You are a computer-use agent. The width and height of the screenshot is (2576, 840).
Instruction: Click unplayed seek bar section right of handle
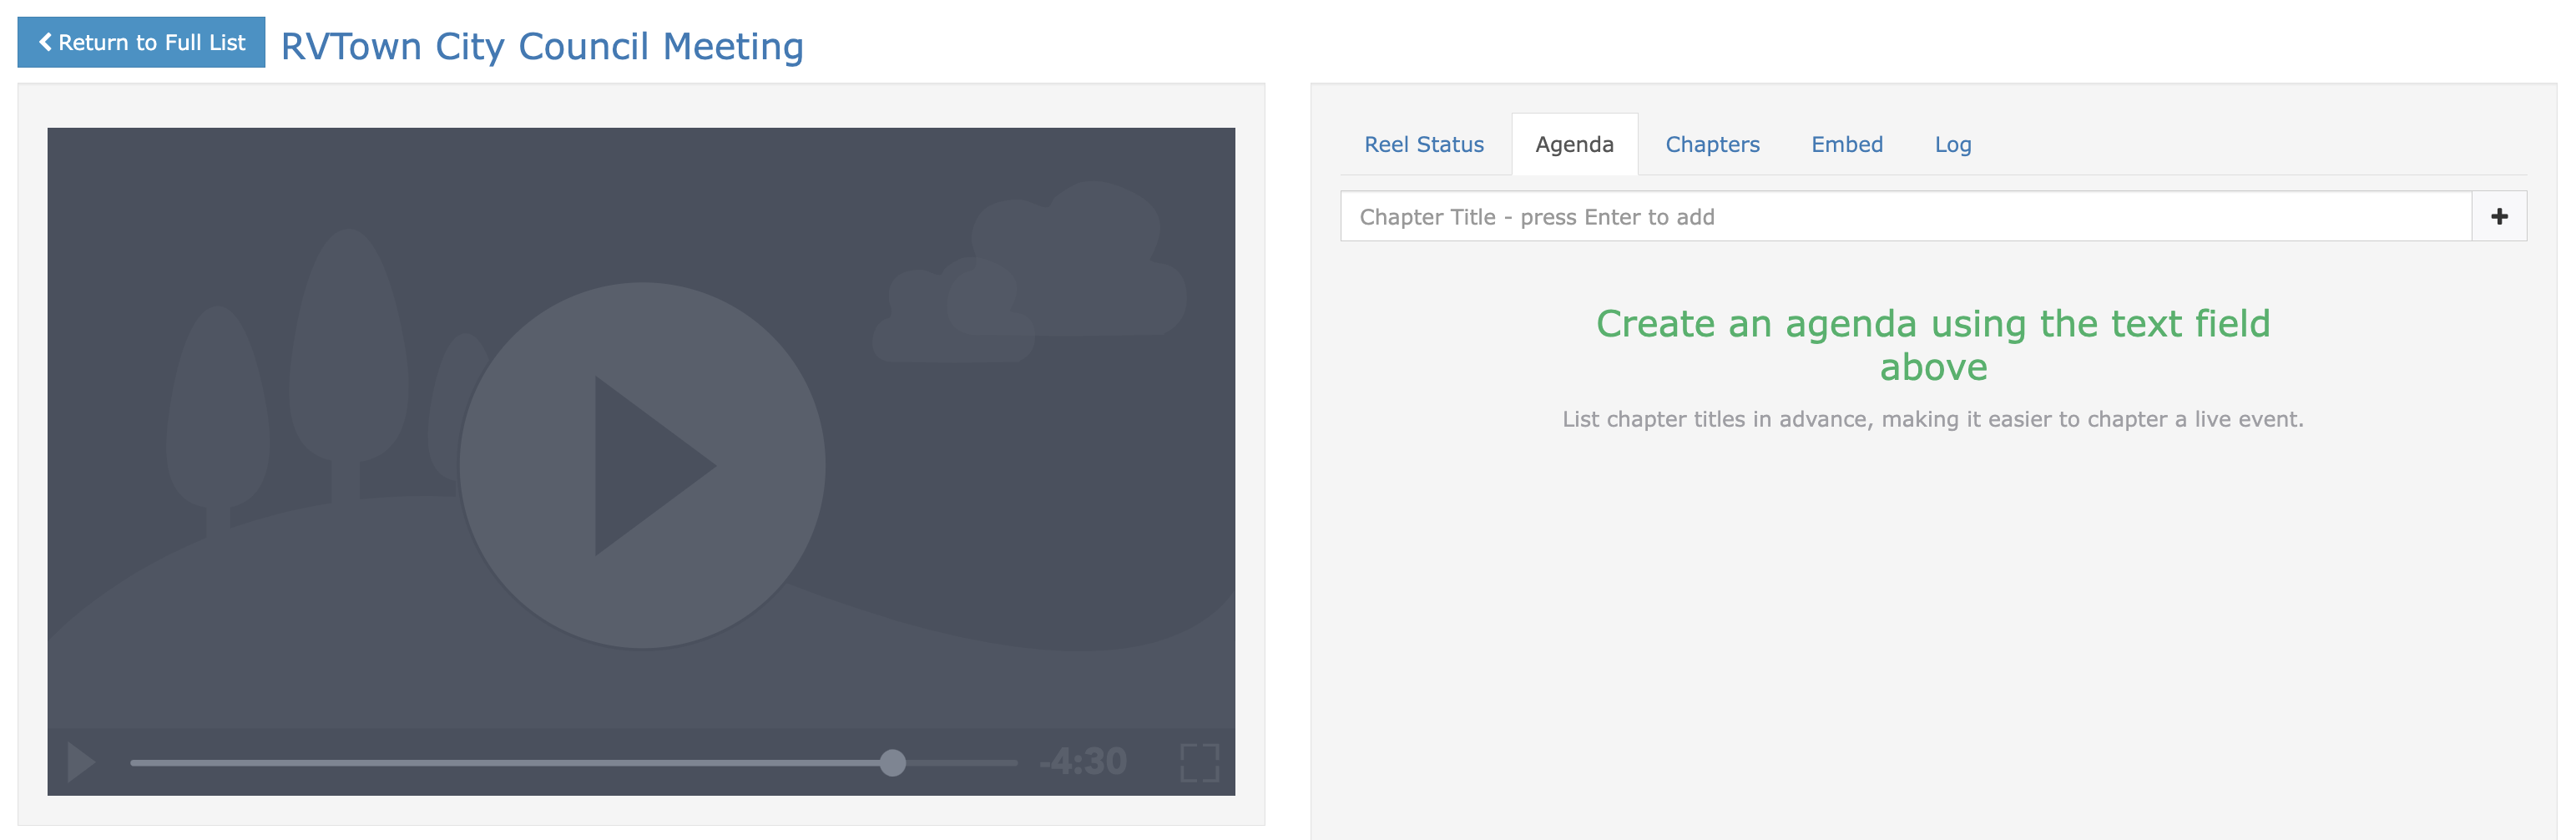(962, 763)
